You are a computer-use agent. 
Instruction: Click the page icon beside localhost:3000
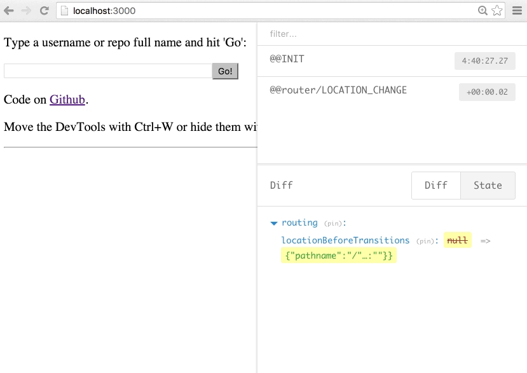click(x=64, y=11)
